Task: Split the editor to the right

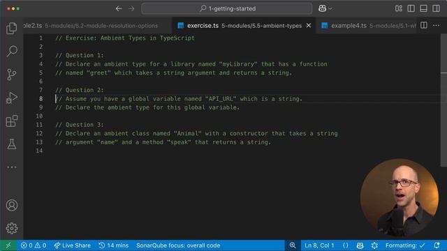Action: [x=424, y=25]
